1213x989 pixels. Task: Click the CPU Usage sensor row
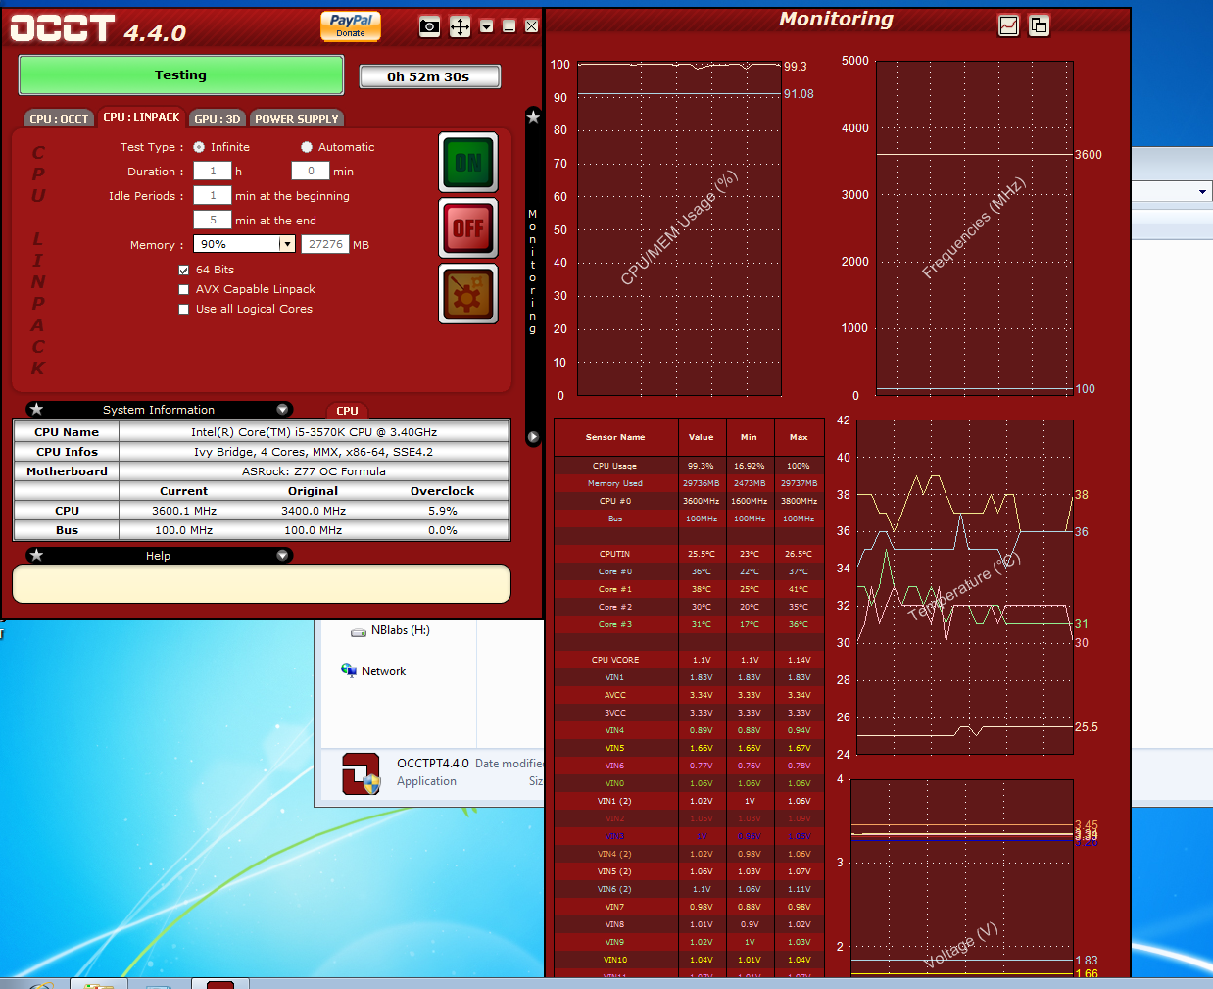pyautogui.click(x=689, y=466)
